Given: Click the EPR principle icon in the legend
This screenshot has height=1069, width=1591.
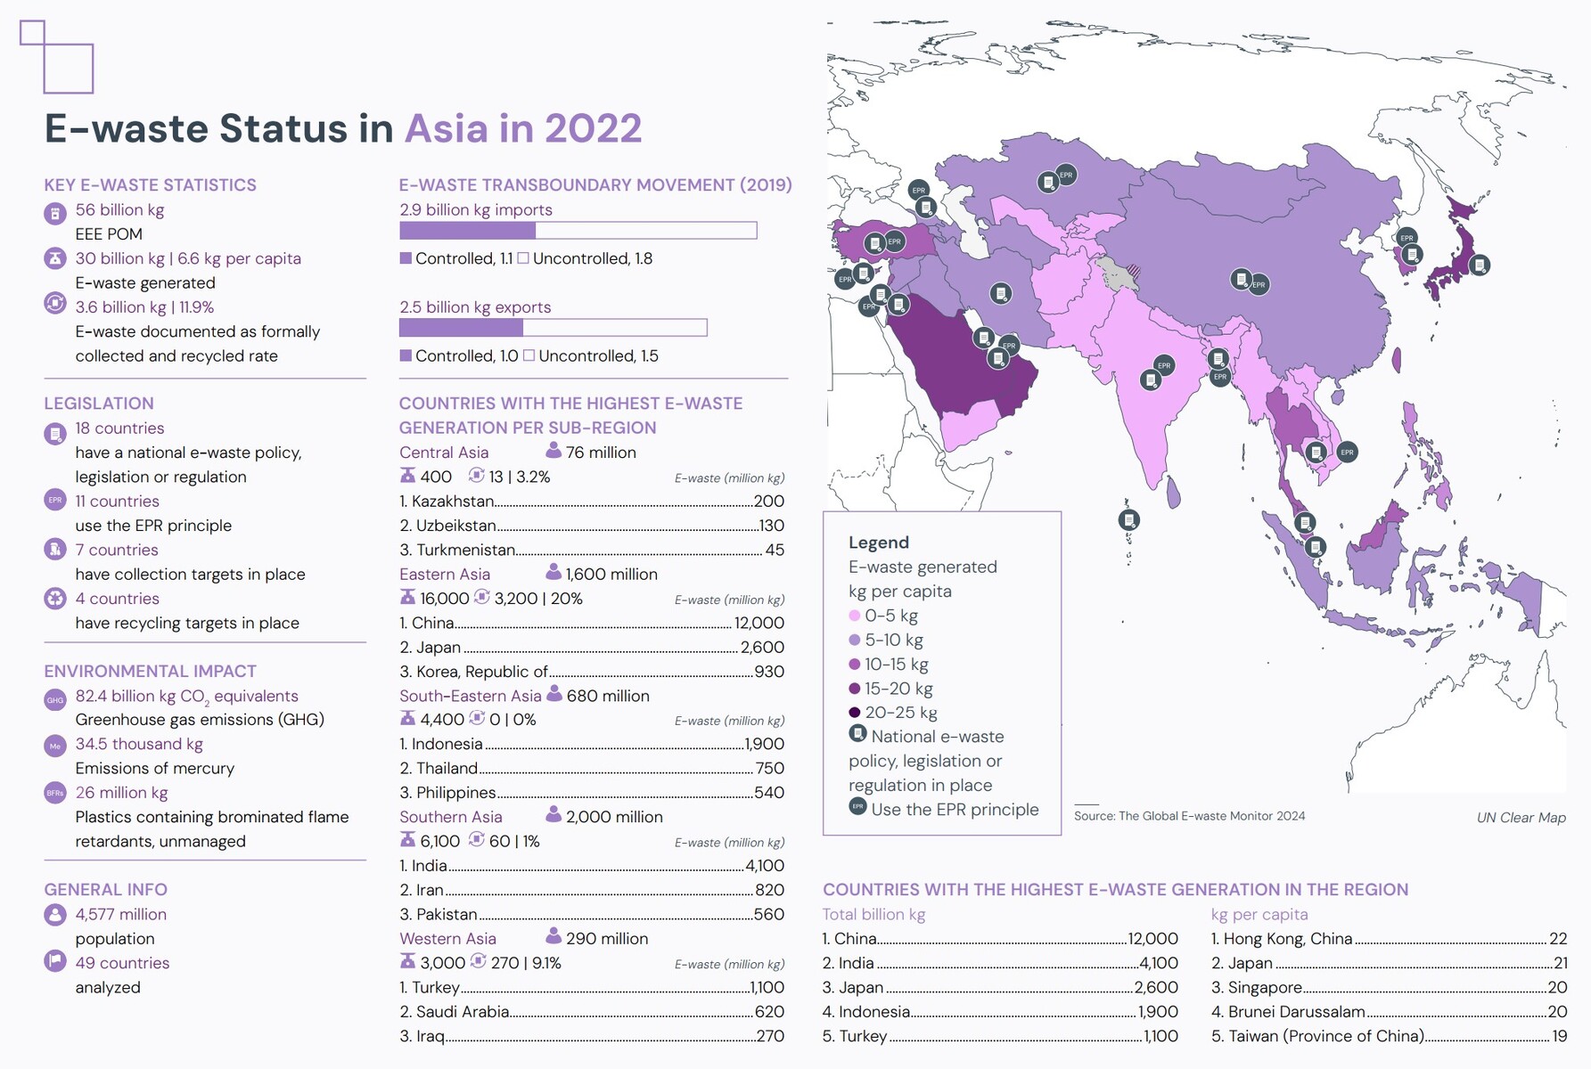Looking at the screenshot, I should click(857, 807).
